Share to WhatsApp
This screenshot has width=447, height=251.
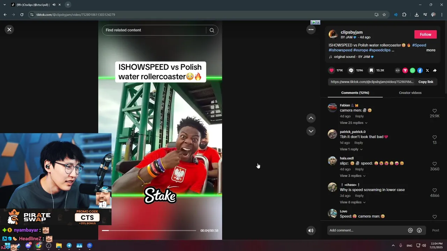(412, 70)
